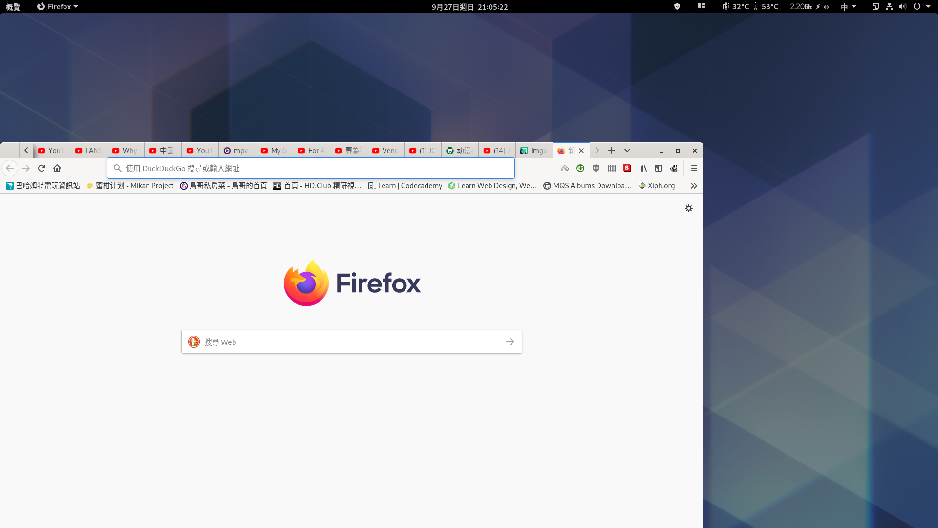Click the DuckDuckGo web search box
The height and width of the screenshot is (528, 938).
pyautogui.click(x=352, y=342)
